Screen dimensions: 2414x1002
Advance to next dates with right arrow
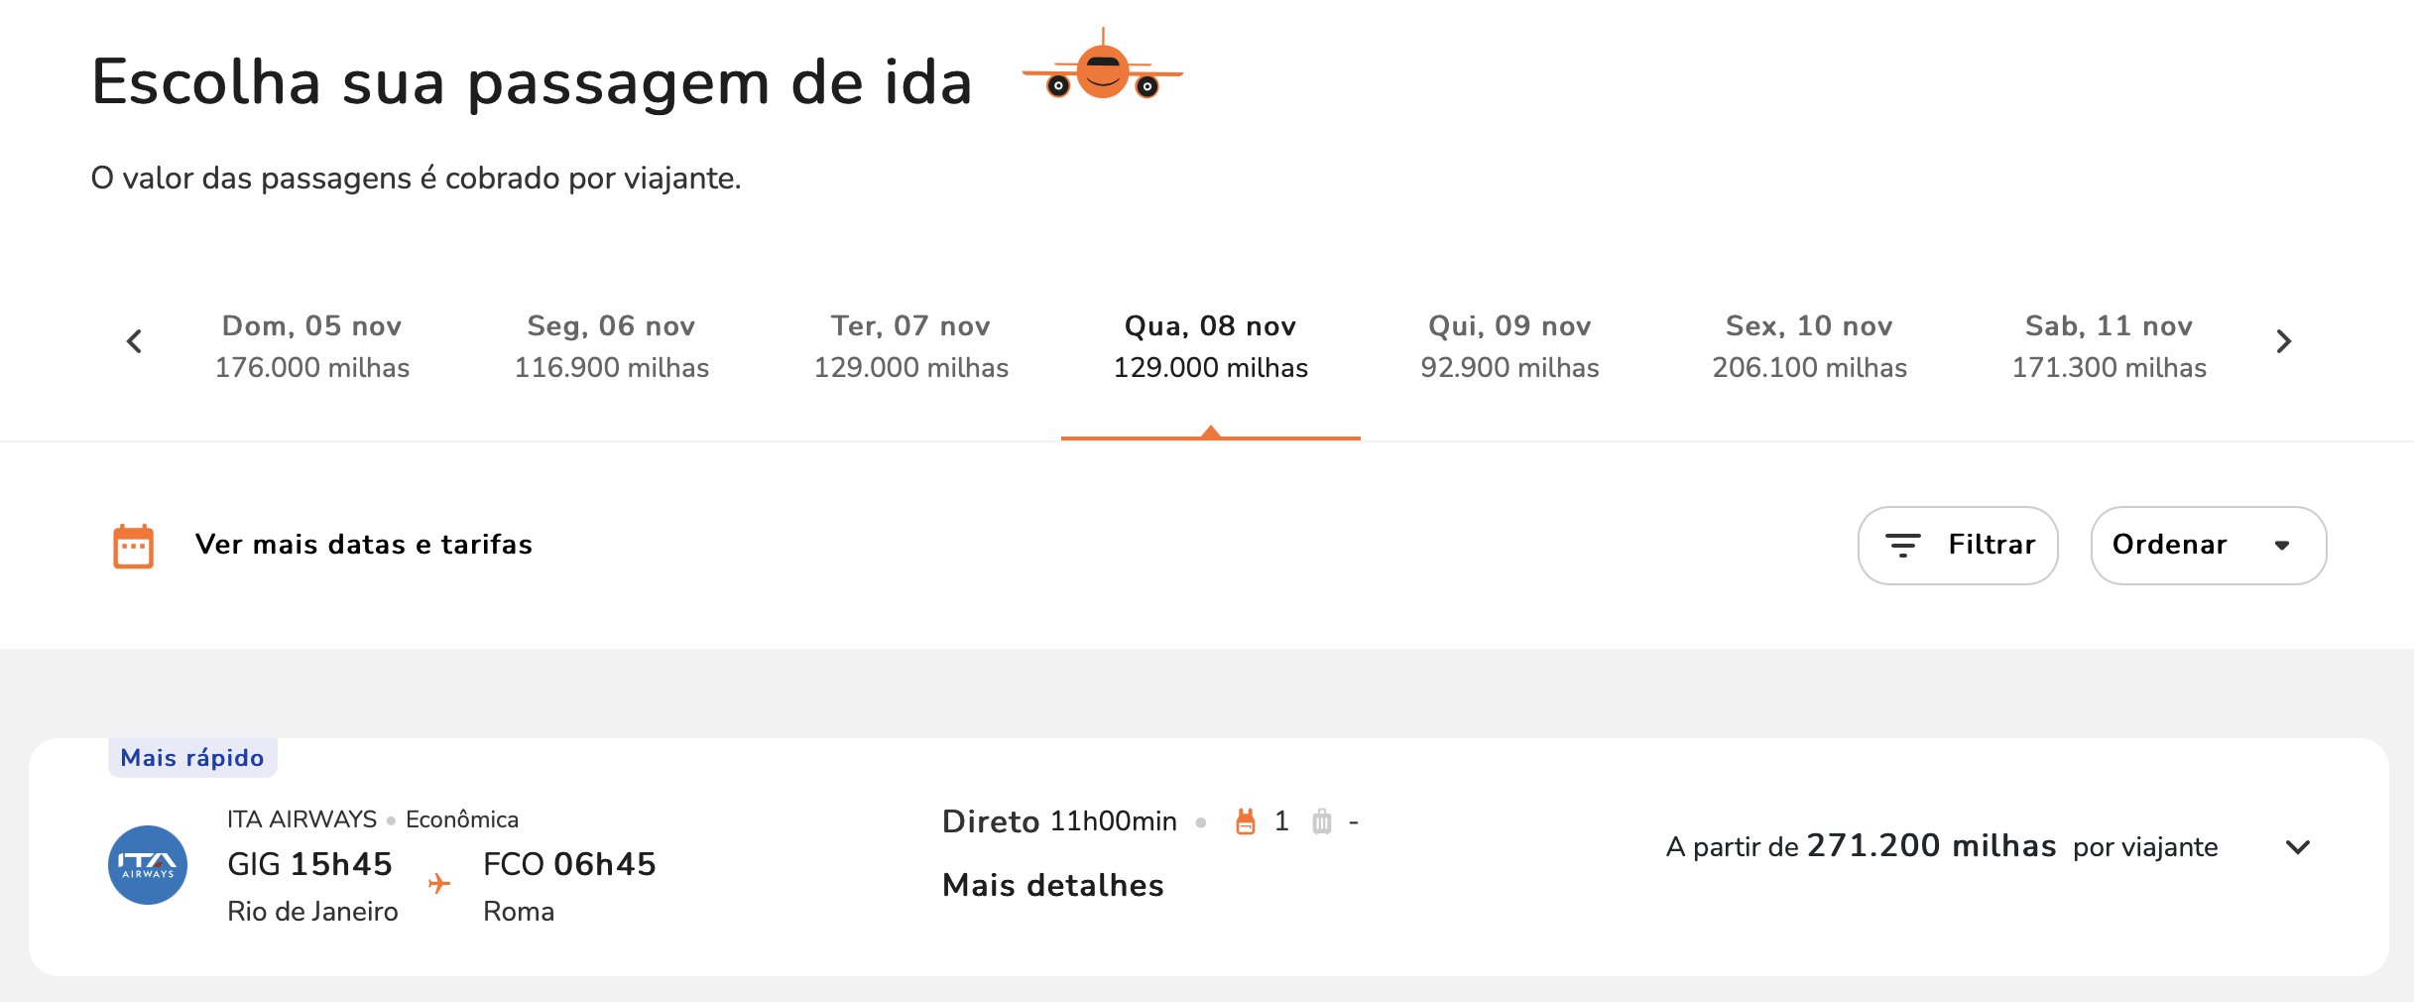[x=2284, y=341]
